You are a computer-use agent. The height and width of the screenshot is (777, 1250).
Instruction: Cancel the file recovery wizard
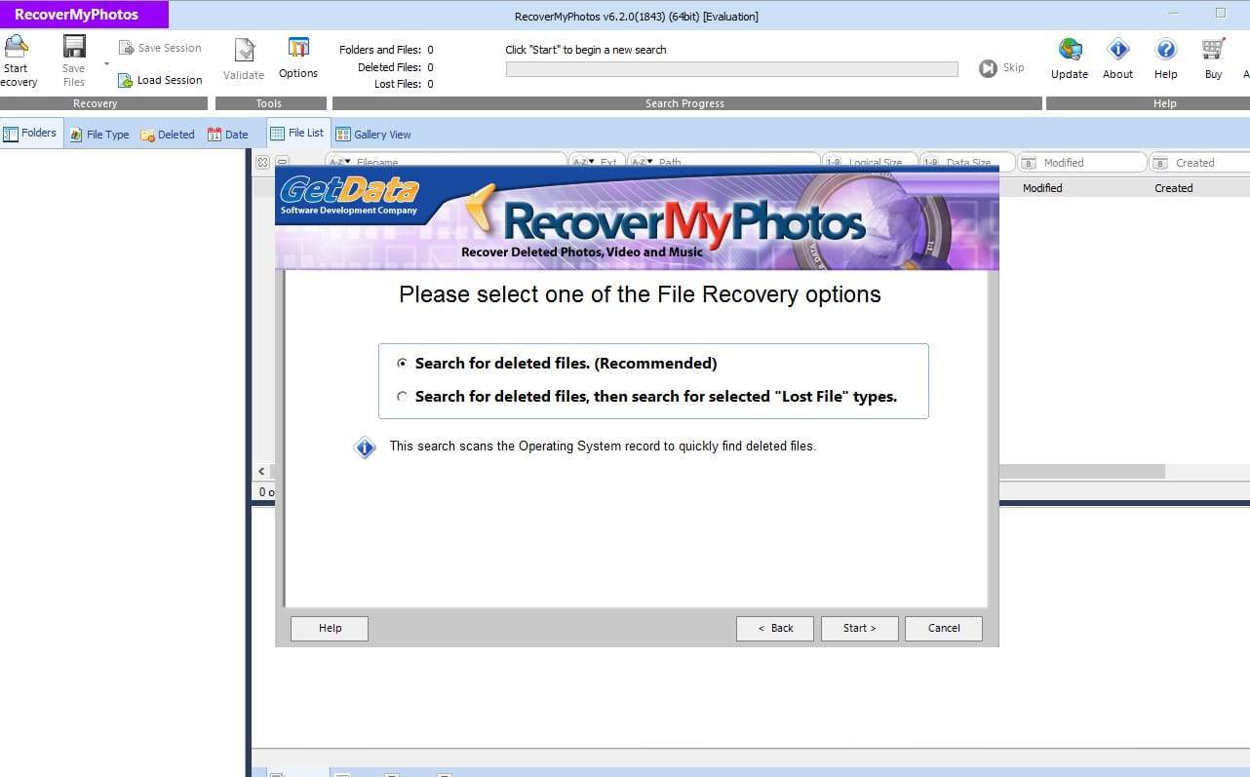(943, 628)
